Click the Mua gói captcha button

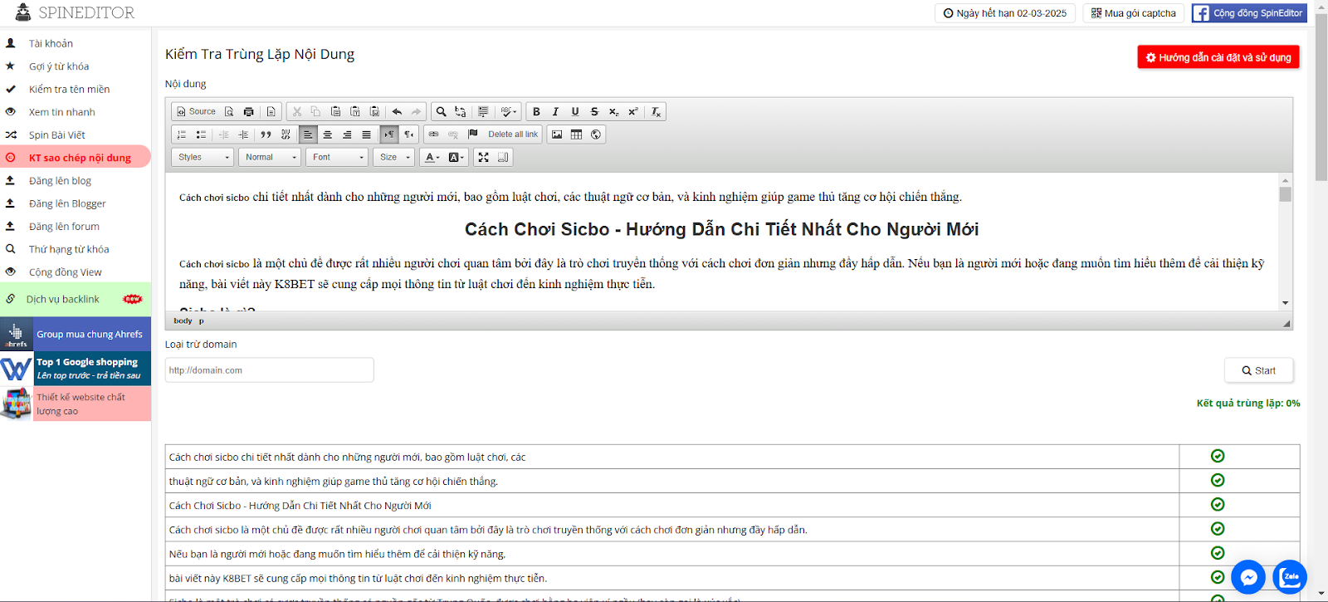[1133, 13]
